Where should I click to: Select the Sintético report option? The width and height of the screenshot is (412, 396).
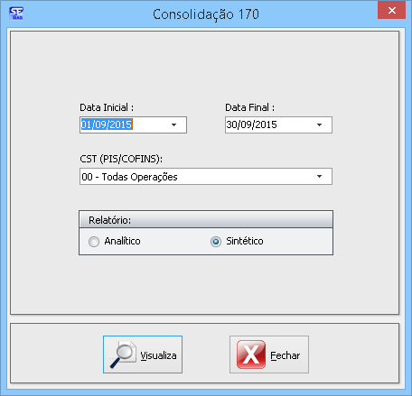pos(216,242)
